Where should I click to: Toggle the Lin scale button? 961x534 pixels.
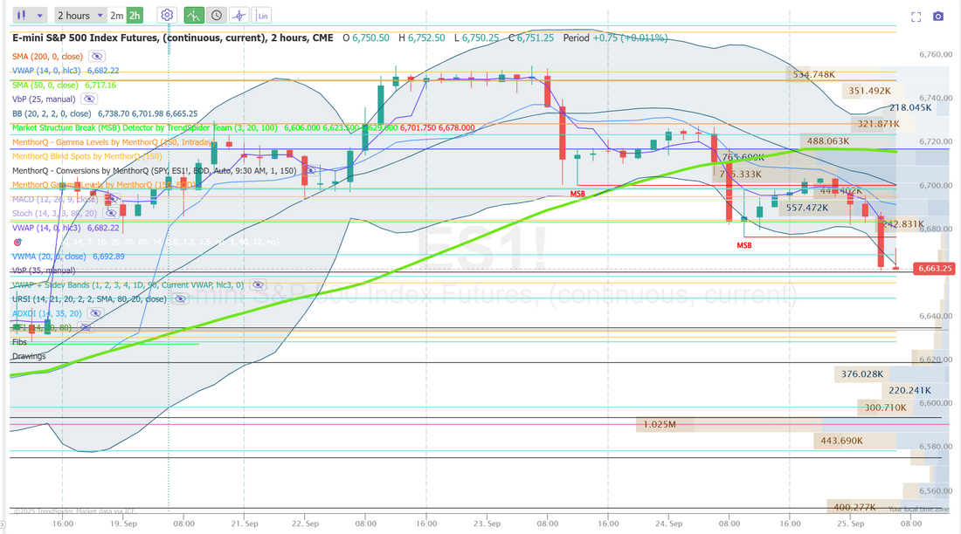click(x=262, y=16)
